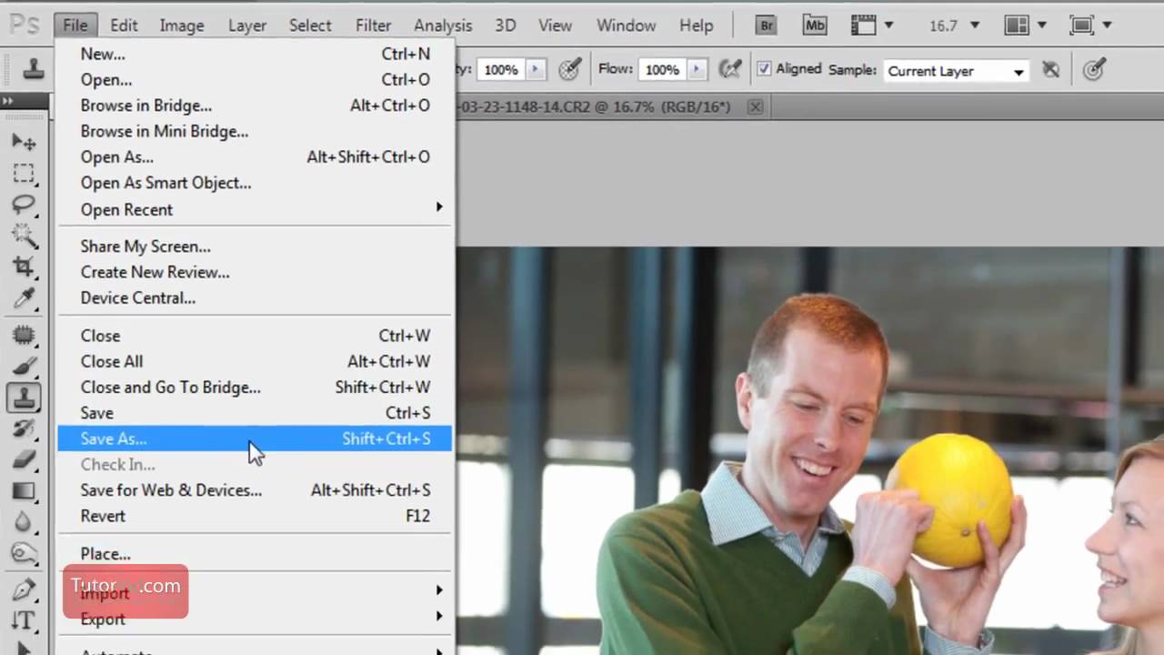Choose Close All in File menu
The width and height of the screenshot is (1164, 655).
coord(254,361)
